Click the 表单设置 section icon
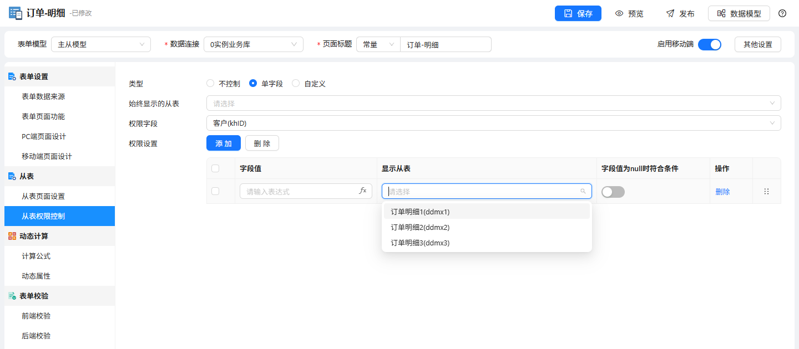This screenshot has height=349, width=799. [x=12, y=76]
